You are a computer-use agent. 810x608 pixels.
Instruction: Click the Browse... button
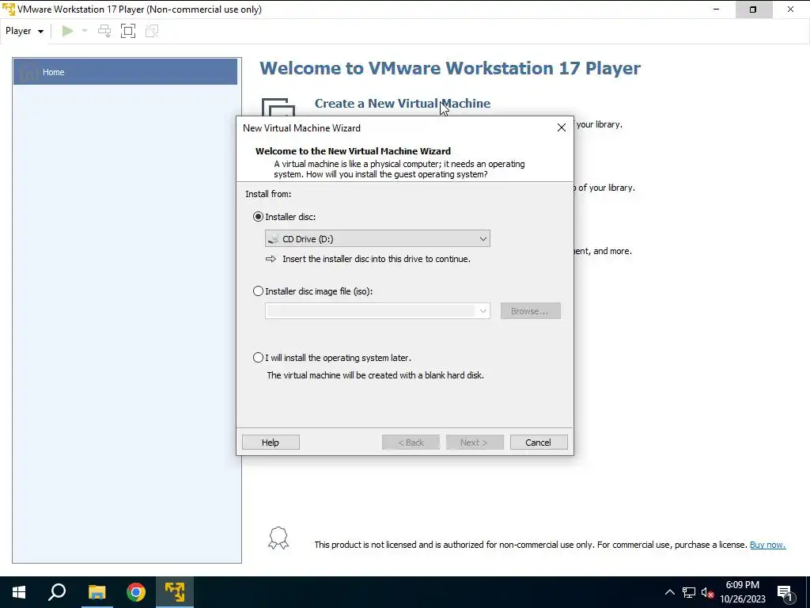click(x=530, y=310)
